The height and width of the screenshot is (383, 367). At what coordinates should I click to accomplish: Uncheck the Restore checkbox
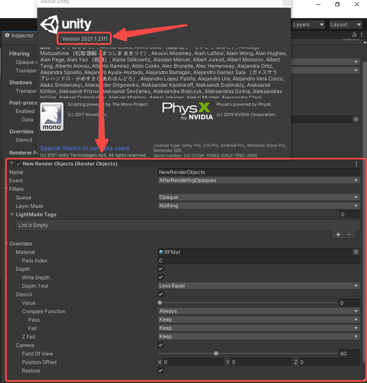coord(161,370)
